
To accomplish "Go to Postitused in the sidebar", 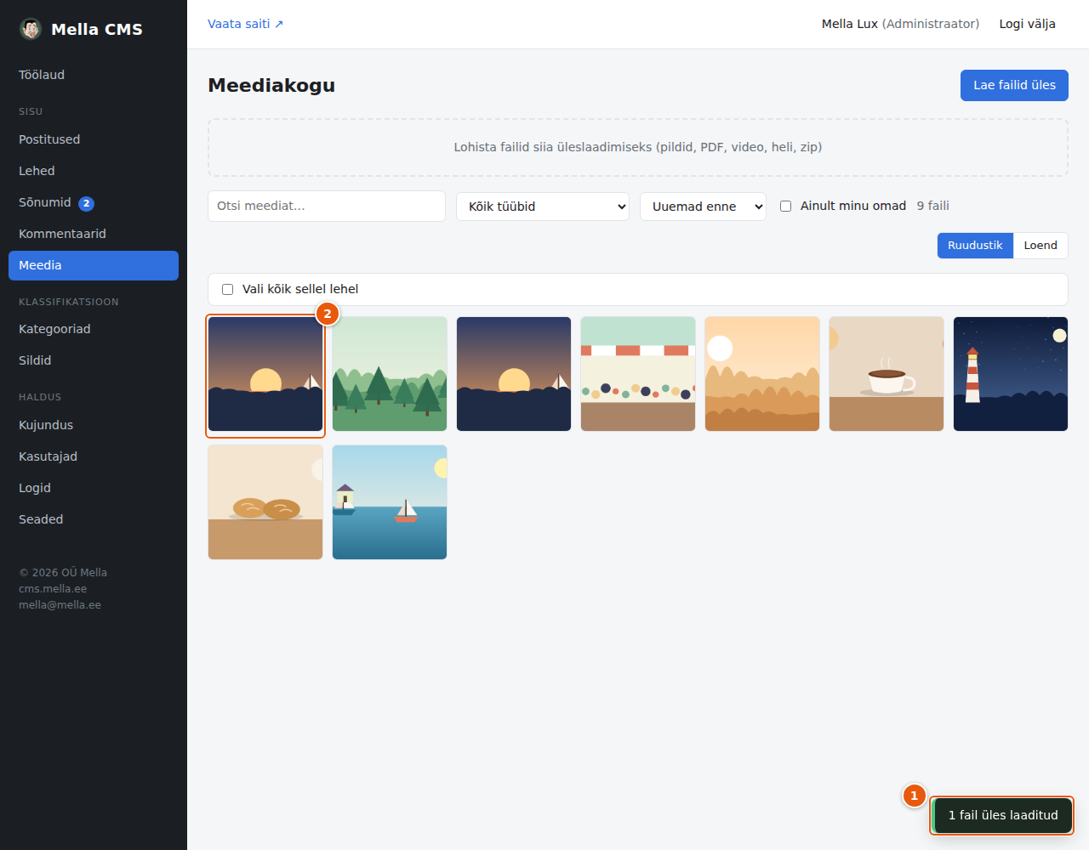I will [94, 139].
